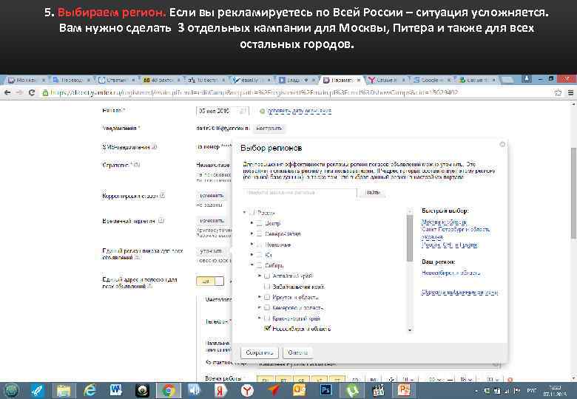Switch to the '40 factors' browser tab
This screenshot has width=577, height=399.
tap(161, 80)
